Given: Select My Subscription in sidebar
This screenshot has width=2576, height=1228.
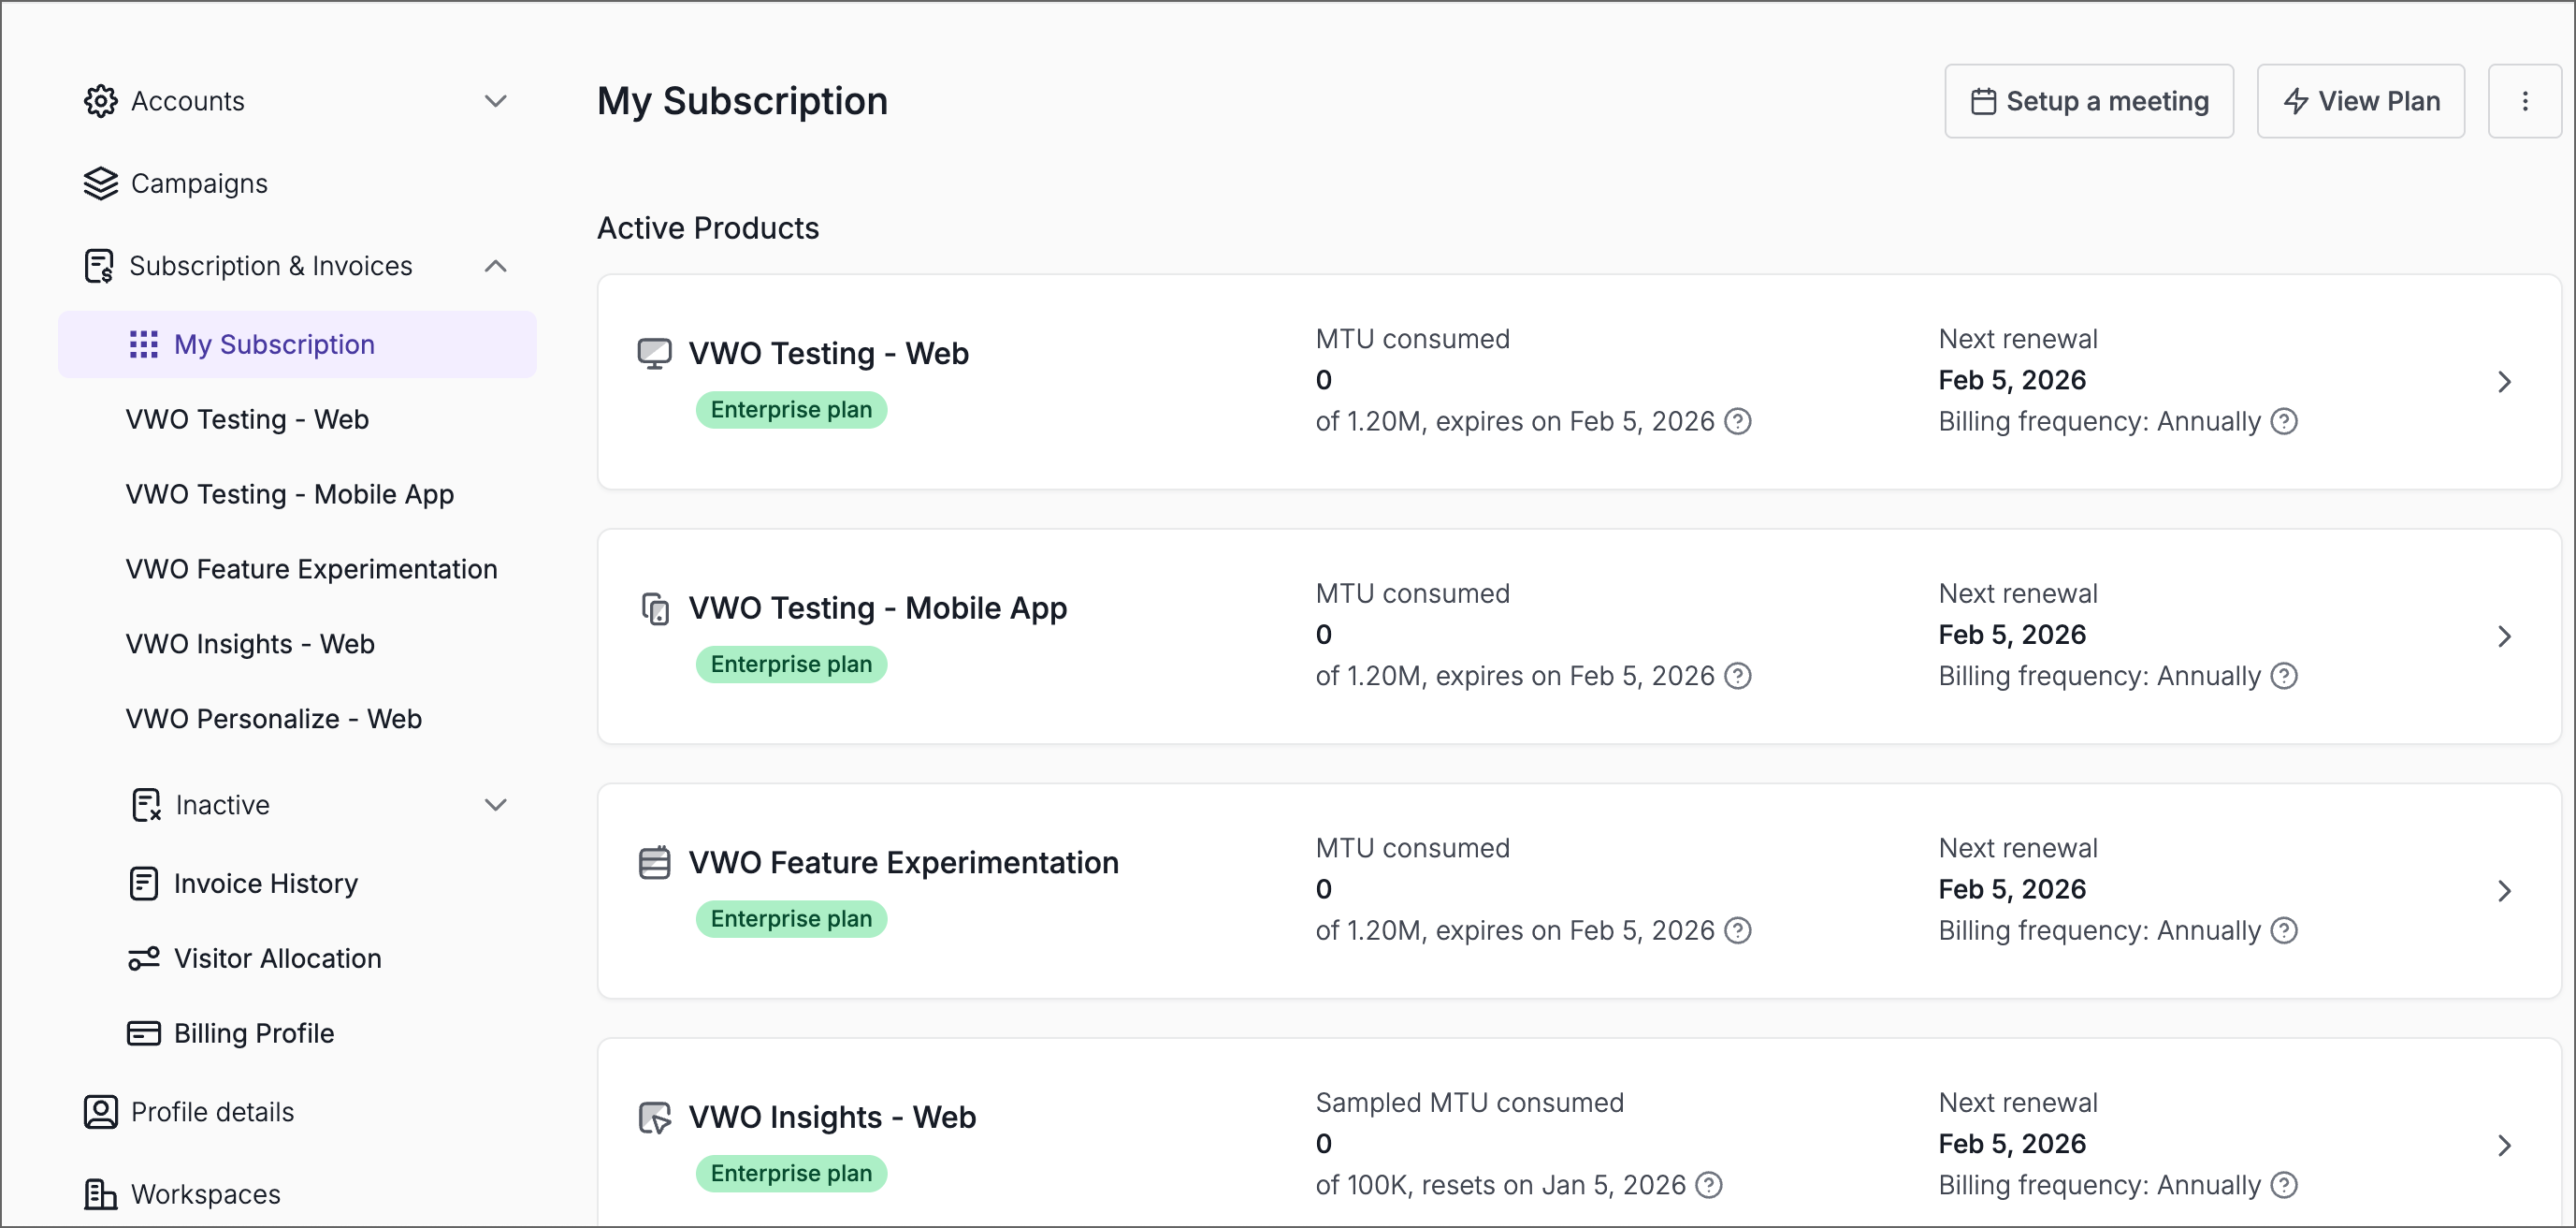Looking at the screenshot, I should click(x=274, y=344).
